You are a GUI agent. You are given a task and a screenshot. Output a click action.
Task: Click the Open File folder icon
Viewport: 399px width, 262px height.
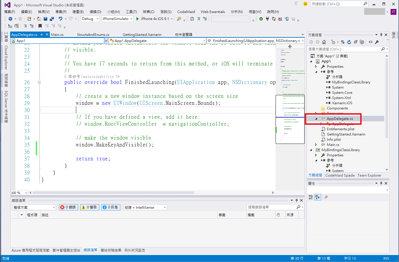39,19
